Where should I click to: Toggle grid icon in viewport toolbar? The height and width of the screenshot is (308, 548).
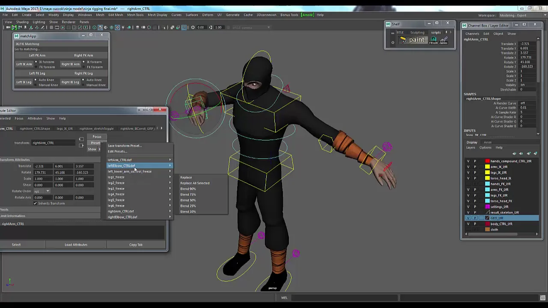click(51, 27)
